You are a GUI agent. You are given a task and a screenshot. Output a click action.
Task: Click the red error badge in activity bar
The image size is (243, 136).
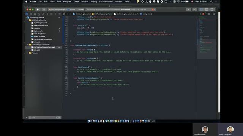153,9
